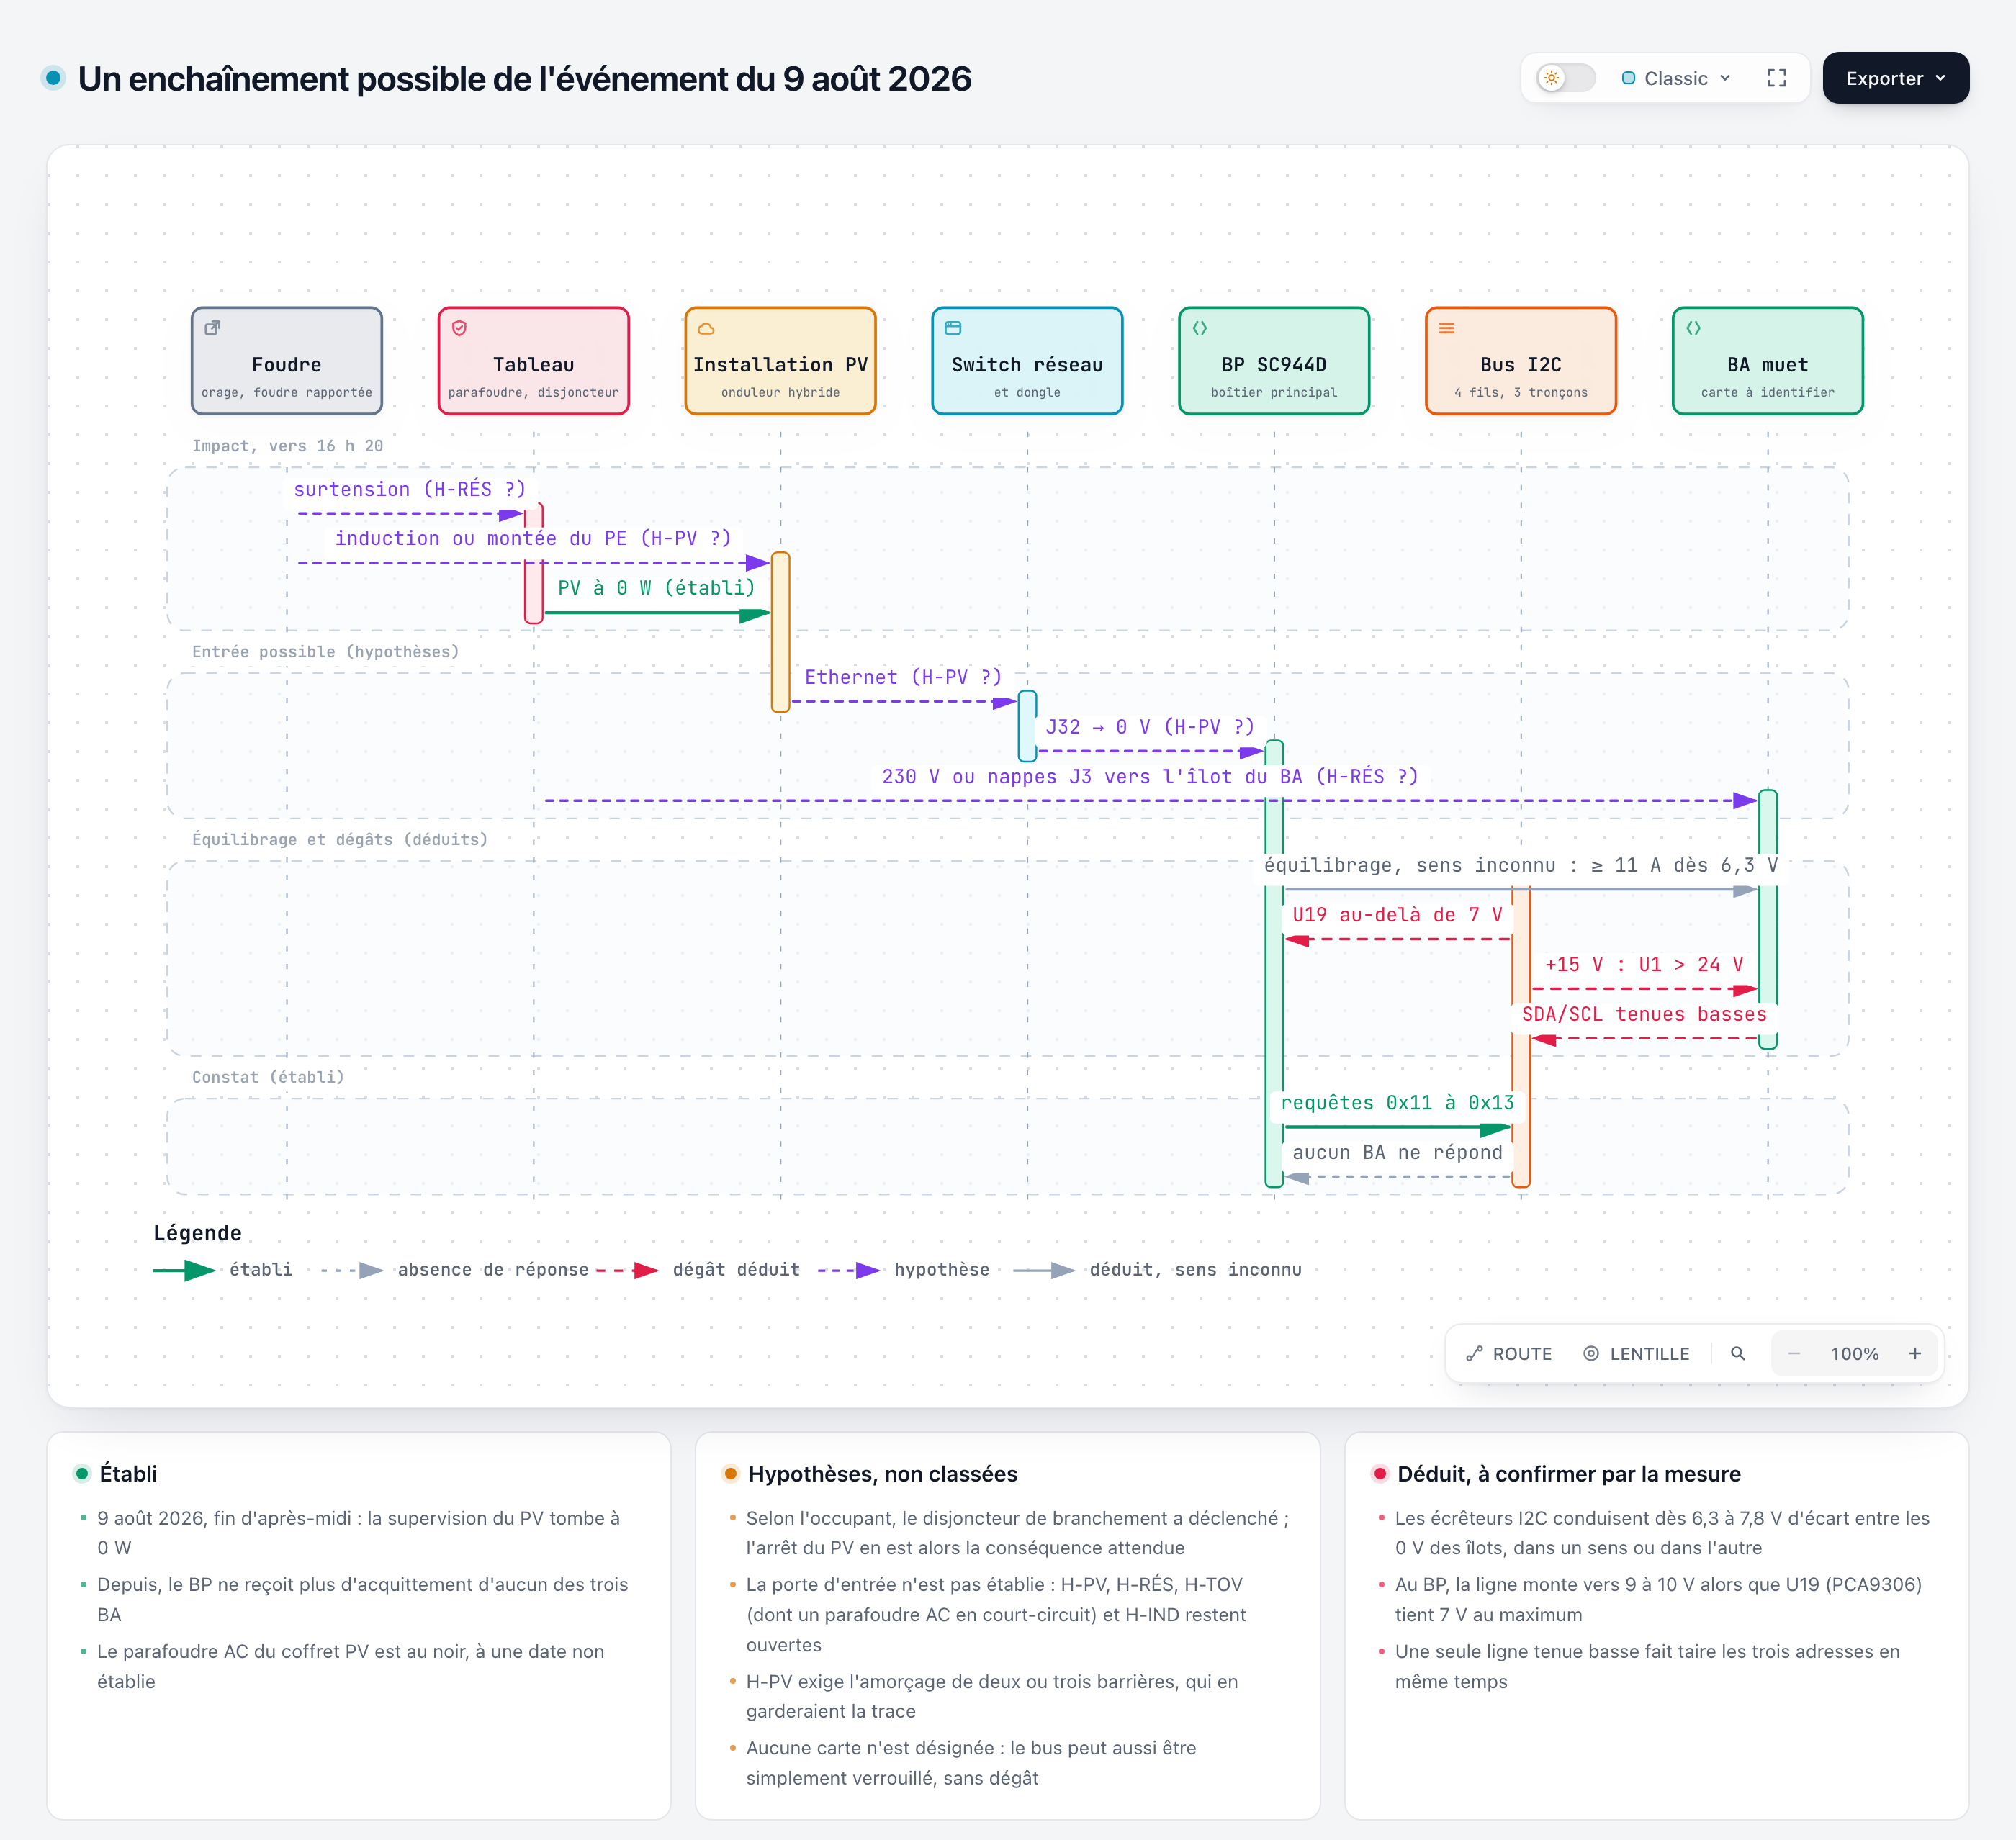Click the 'Établi' card heading

[128, 1473]
